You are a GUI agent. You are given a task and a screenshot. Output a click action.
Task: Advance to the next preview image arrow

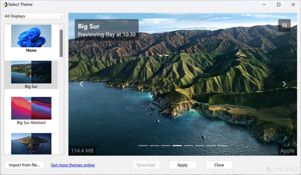284,84
